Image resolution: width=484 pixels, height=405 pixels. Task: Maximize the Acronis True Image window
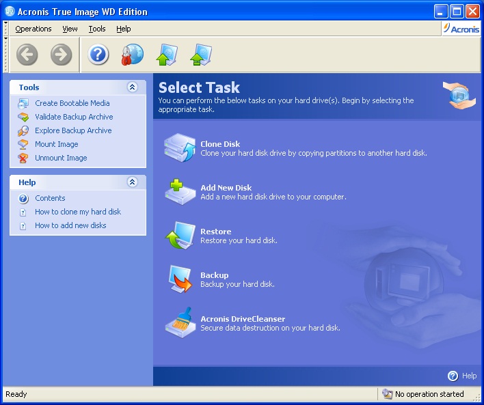coord(457,12)
